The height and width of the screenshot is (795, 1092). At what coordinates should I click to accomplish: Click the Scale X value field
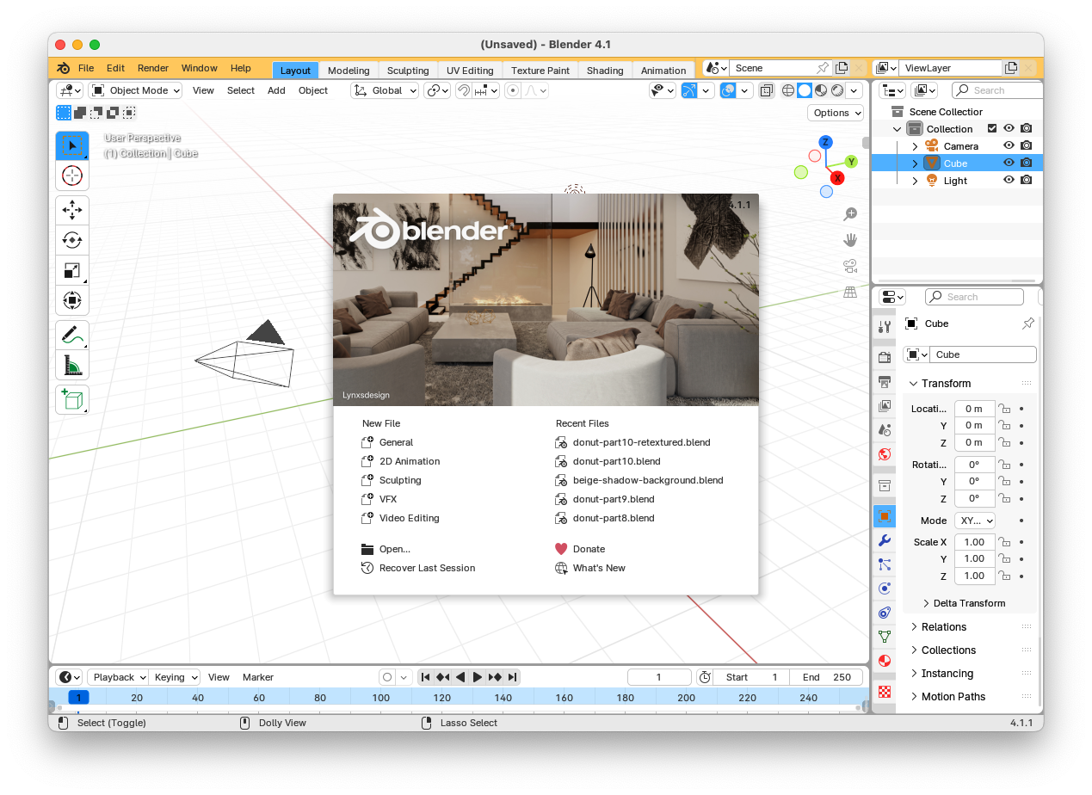973,542
